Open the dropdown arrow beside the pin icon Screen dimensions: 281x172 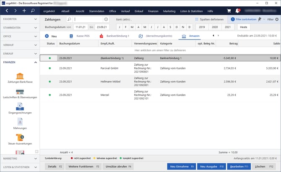tap(264, 19)
